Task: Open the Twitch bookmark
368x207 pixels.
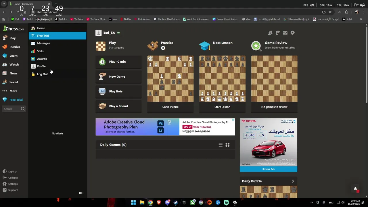Action: (x=28, y=19)
